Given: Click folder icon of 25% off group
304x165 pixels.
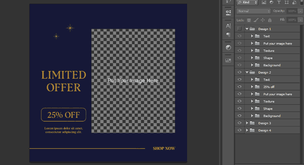Looking at the screenshot, I should (257, 87).
